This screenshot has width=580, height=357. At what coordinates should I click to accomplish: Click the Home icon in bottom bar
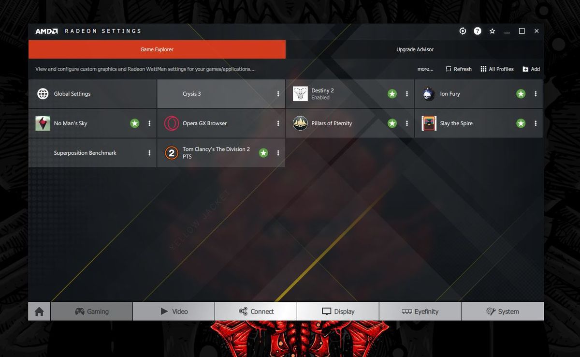[x=39, y=311]
